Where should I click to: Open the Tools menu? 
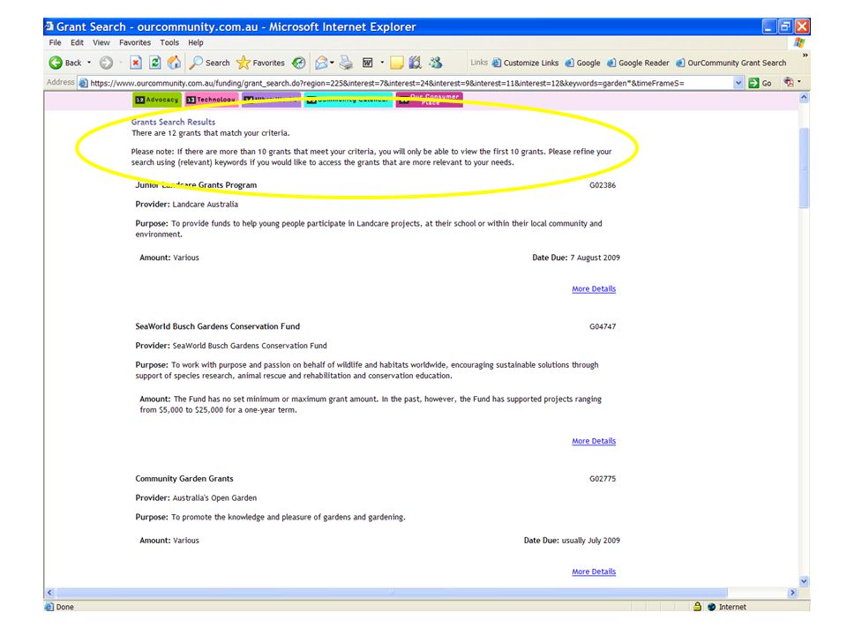click(169, 42)
